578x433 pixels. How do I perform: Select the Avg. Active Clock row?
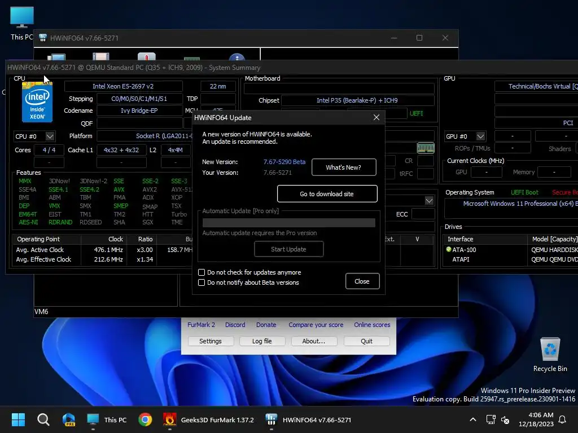102,250
